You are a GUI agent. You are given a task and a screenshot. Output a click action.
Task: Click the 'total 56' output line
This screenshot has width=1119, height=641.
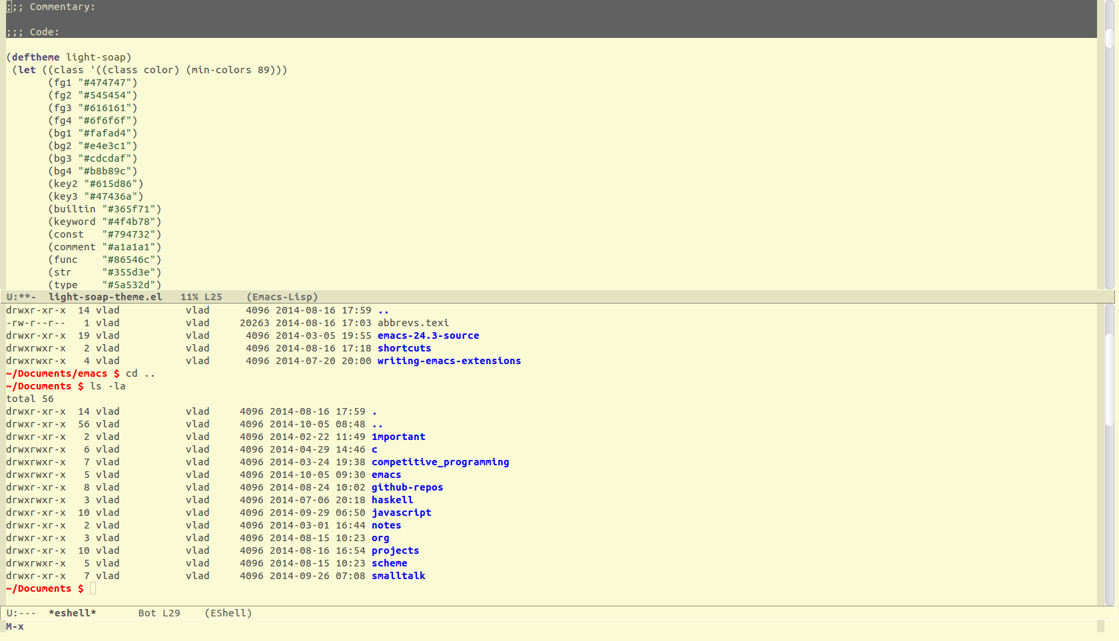pyautogui.click(x=30, y=399)
